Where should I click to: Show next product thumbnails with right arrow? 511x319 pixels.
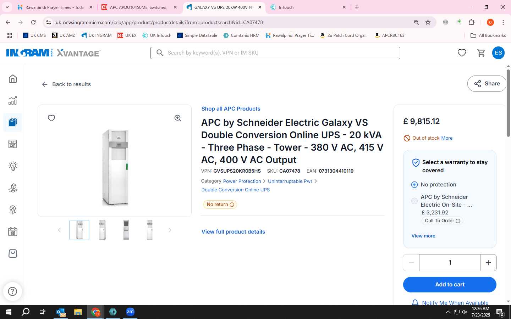click(170, 230)
